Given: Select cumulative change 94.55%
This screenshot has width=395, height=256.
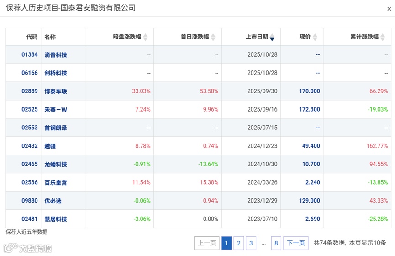Looking at the screenshot, I should click(x=379, y=164).
